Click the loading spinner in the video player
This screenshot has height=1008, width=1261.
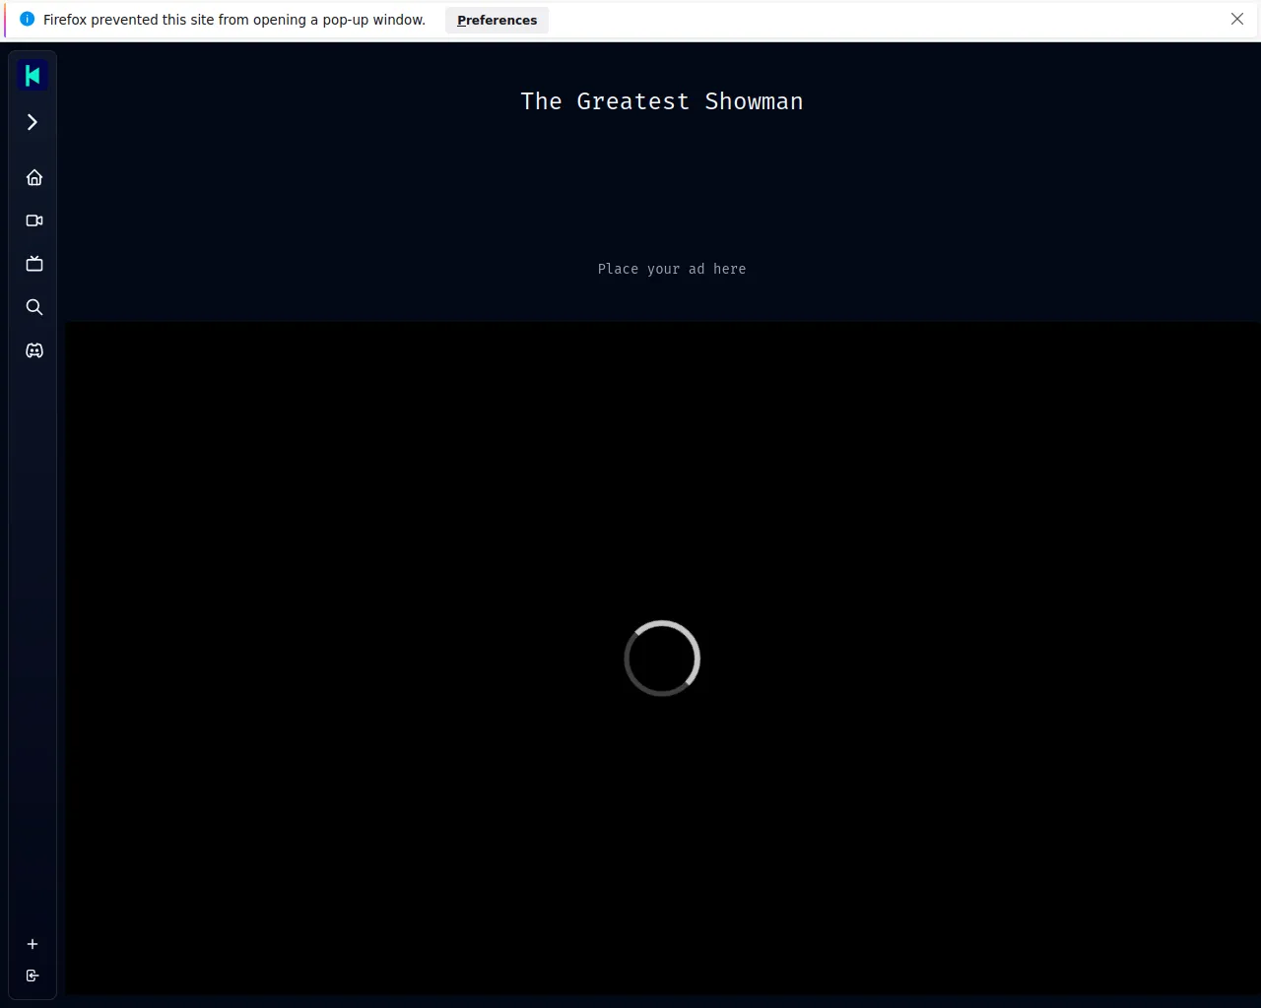662,658
